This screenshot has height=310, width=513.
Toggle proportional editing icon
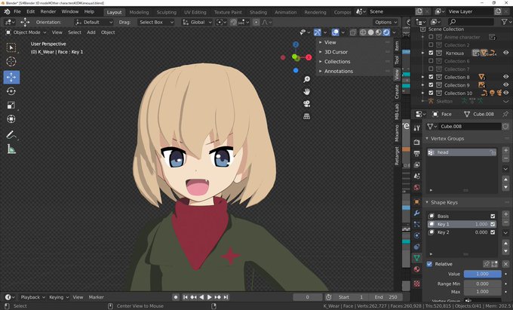click(x=256, y=22)
